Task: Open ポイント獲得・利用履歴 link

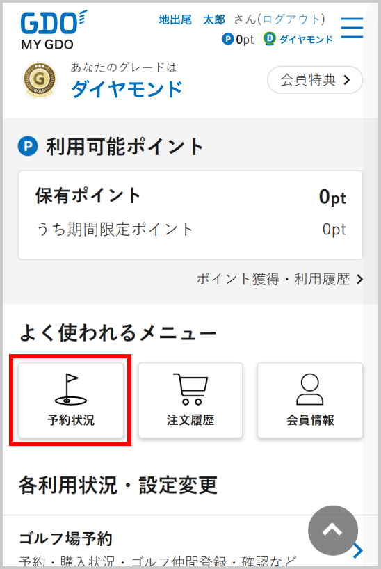Action: pyautogui.click(x=279, y=279)
